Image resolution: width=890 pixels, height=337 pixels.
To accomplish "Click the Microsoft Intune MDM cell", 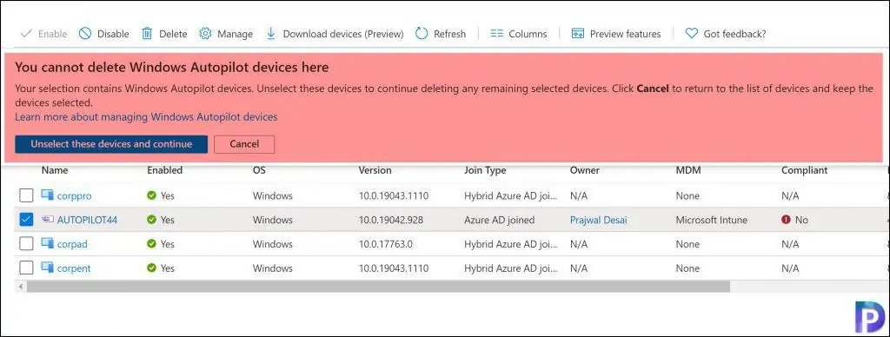I will (x=711, y=220).
